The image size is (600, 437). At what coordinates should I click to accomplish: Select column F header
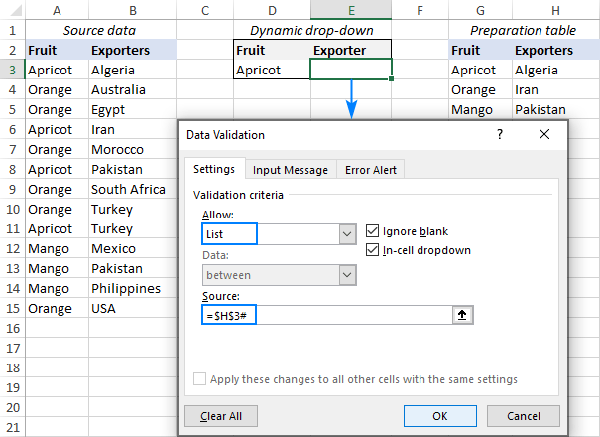(x=420, y=10)
